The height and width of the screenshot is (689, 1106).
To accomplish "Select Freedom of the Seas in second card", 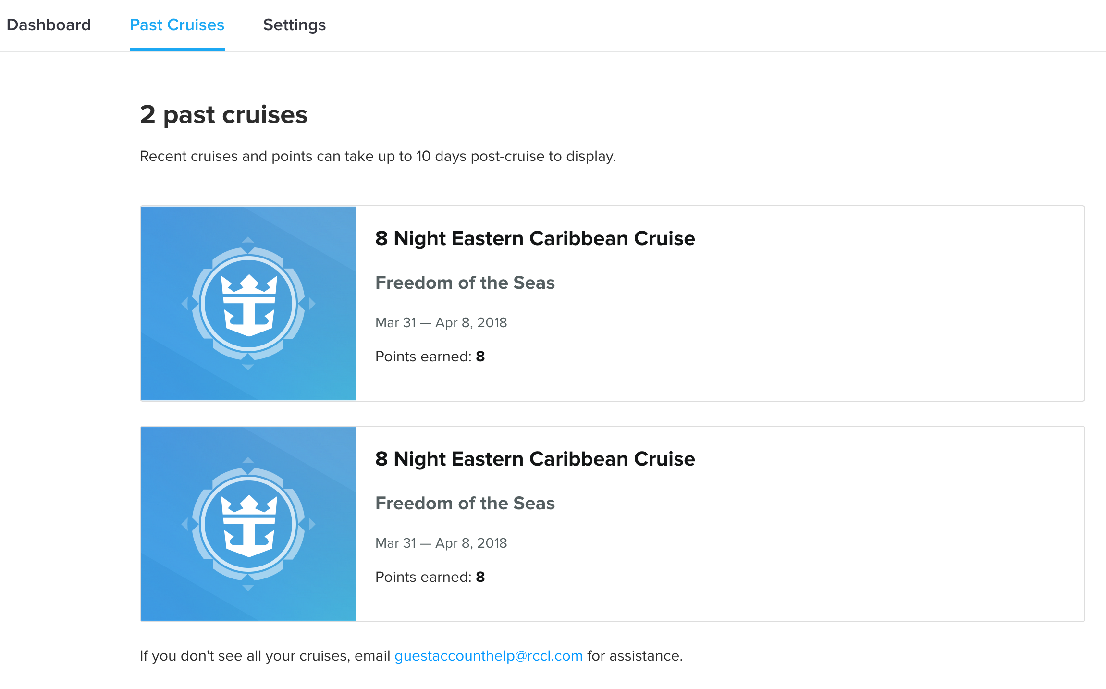I will point(465,503).
